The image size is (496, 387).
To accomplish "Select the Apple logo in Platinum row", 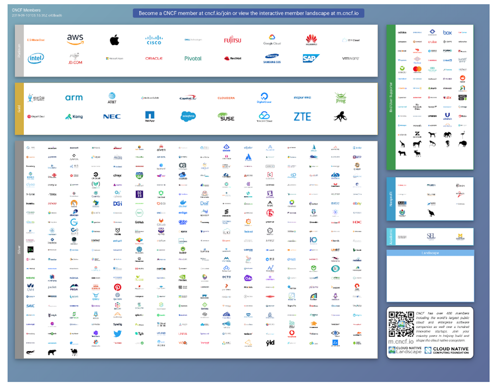I will coord(114,40).
